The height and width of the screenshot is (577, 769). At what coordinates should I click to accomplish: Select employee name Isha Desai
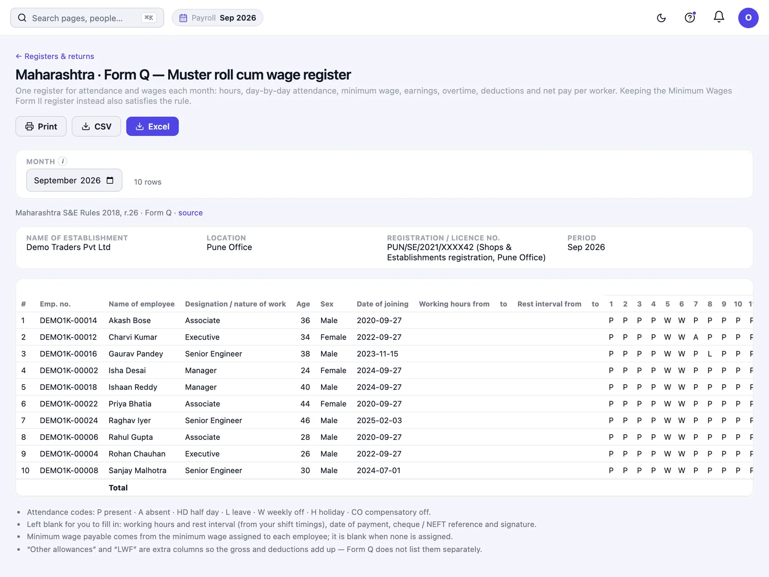[x=127, y=370]
